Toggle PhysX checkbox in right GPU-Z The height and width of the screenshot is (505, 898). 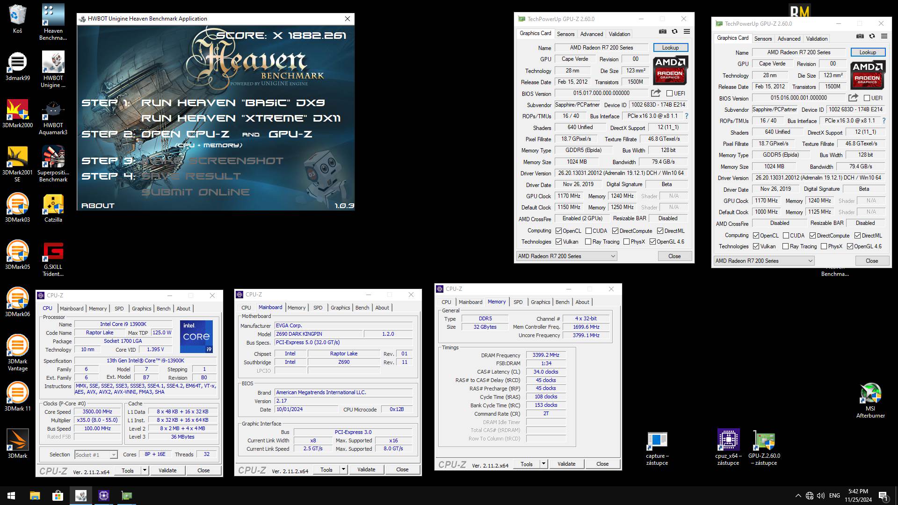824,246
